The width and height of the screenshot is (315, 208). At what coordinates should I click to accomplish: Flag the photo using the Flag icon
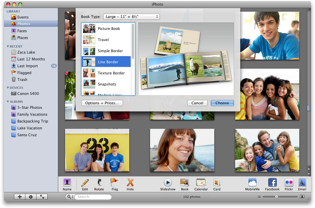point(114,183)
